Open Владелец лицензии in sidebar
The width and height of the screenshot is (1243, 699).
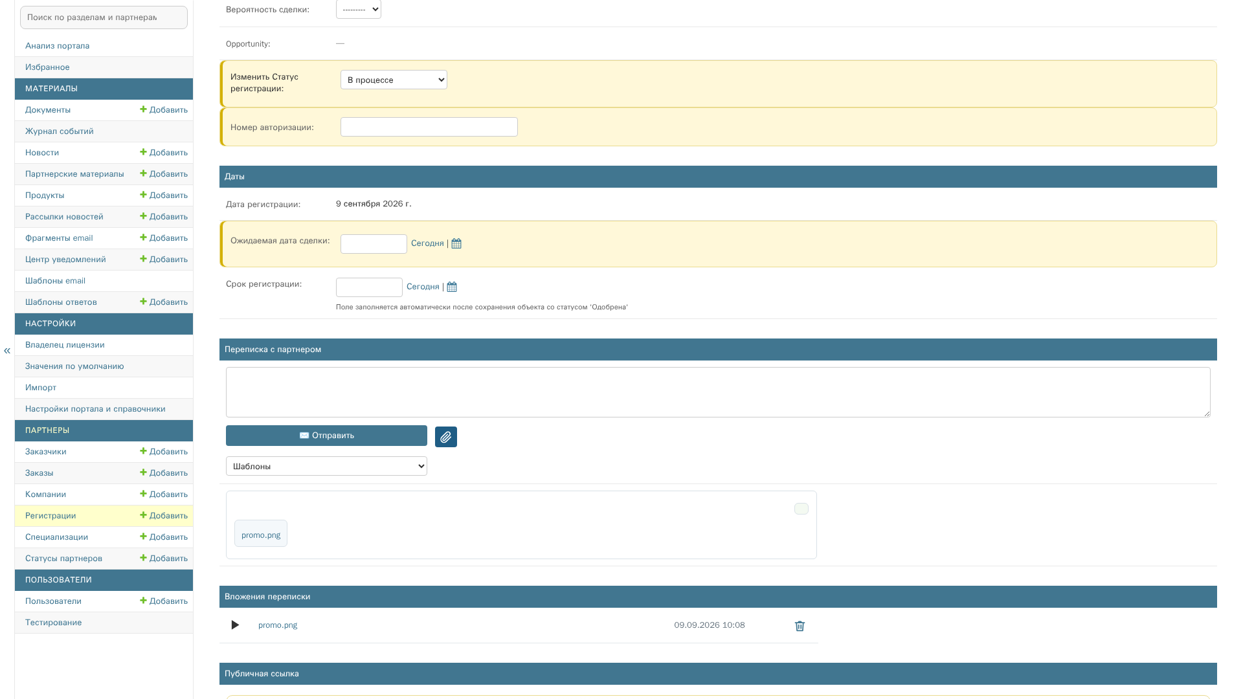click(x=65, y=345)
